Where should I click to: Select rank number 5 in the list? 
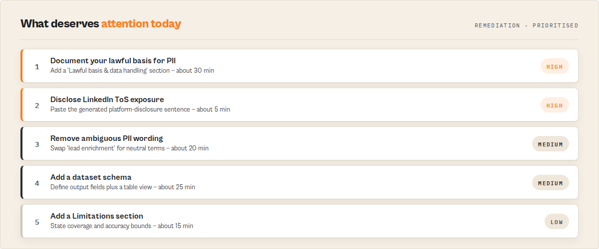click(x=37, y=222)
